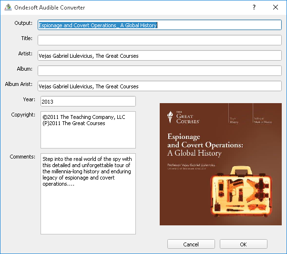Click the Year label
This screenshot has width=287, height=254.
(x=29, y=99)
